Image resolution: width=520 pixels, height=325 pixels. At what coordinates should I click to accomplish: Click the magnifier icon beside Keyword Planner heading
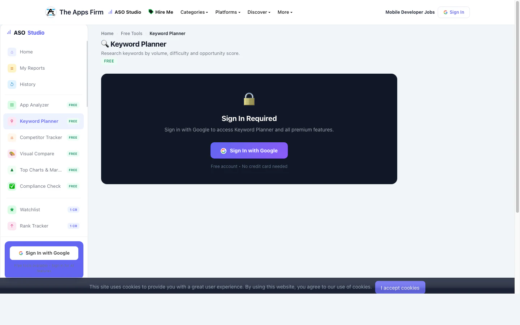(105, 44)
